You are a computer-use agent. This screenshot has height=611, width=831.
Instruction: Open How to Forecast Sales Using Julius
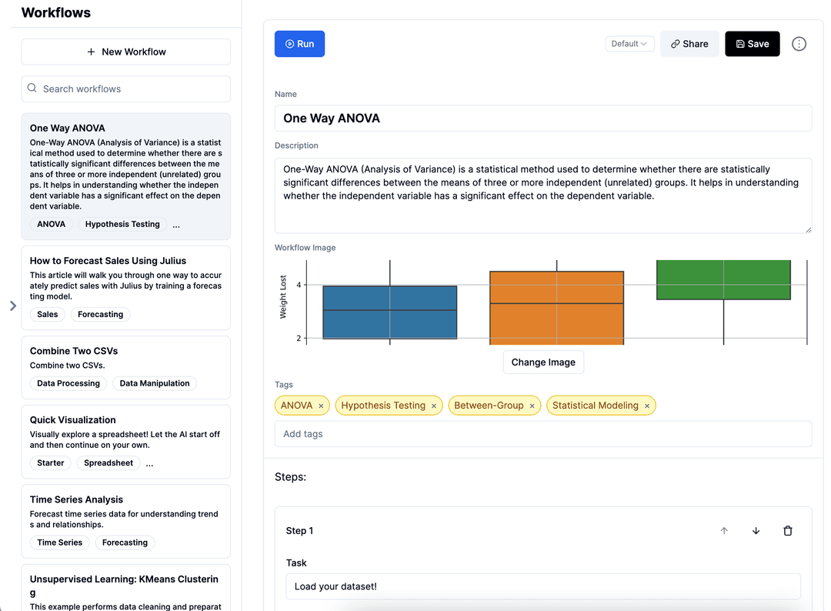126,288
